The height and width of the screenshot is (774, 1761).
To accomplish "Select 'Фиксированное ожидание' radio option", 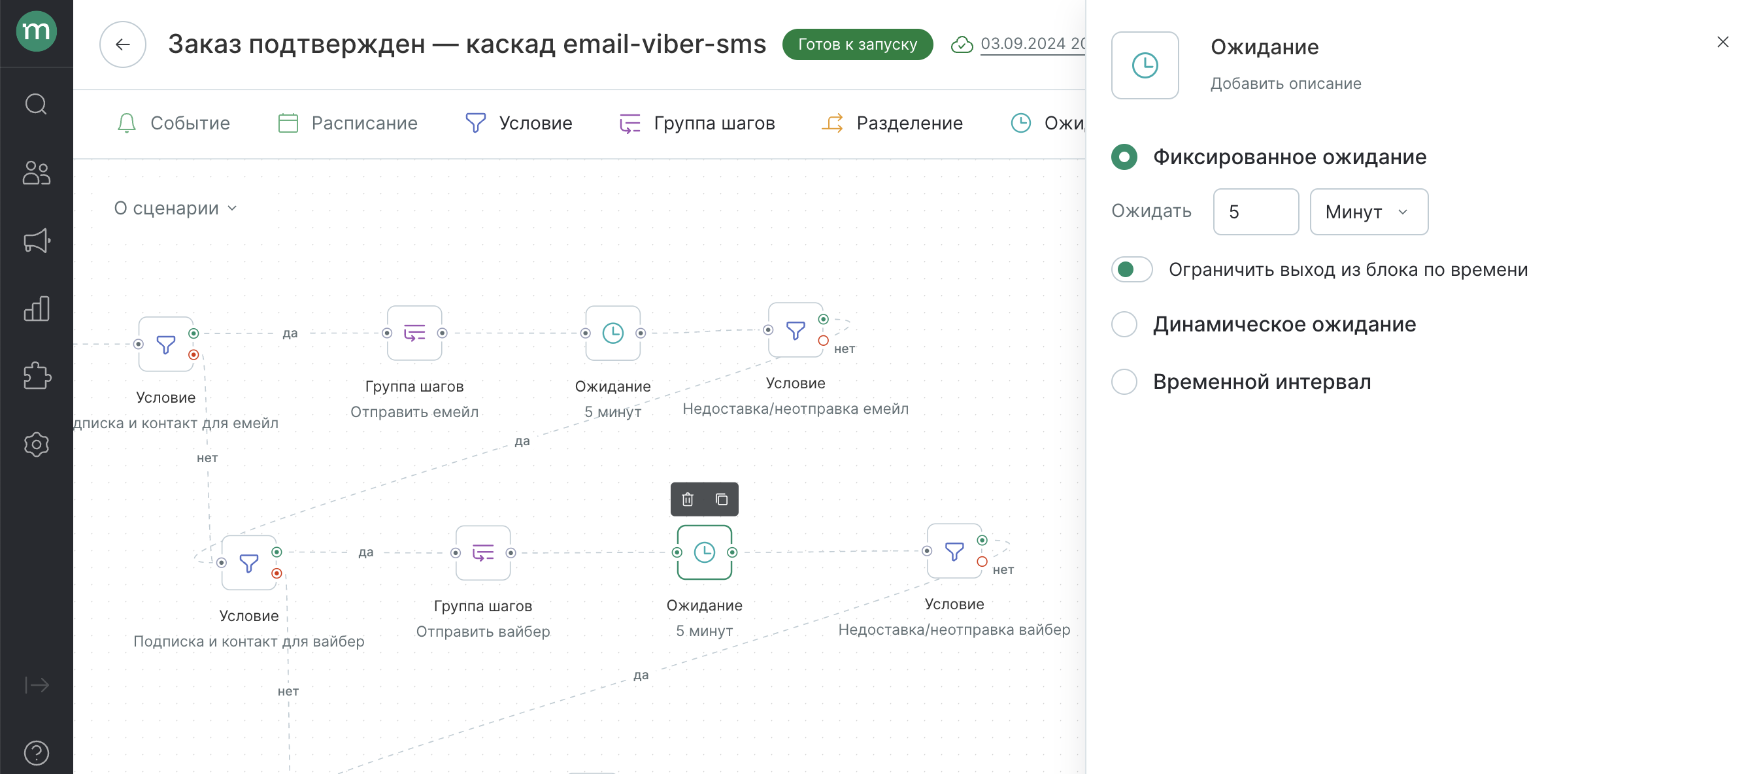I will click(1124, 158).
